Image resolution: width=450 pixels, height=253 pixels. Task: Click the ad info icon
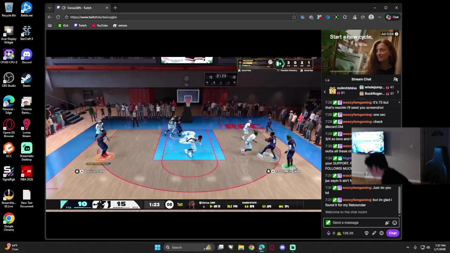397,34
